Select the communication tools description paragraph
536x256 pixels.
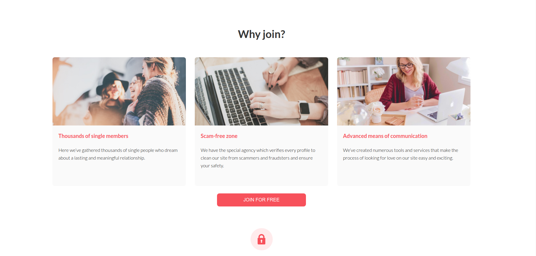401,154
